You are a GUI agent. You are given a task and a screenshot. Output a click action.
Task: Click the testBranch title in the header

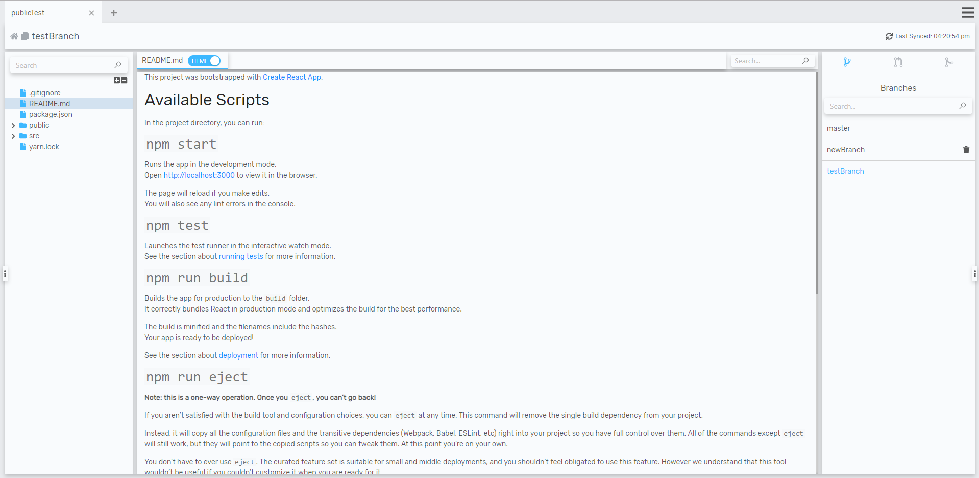[55, 36]
